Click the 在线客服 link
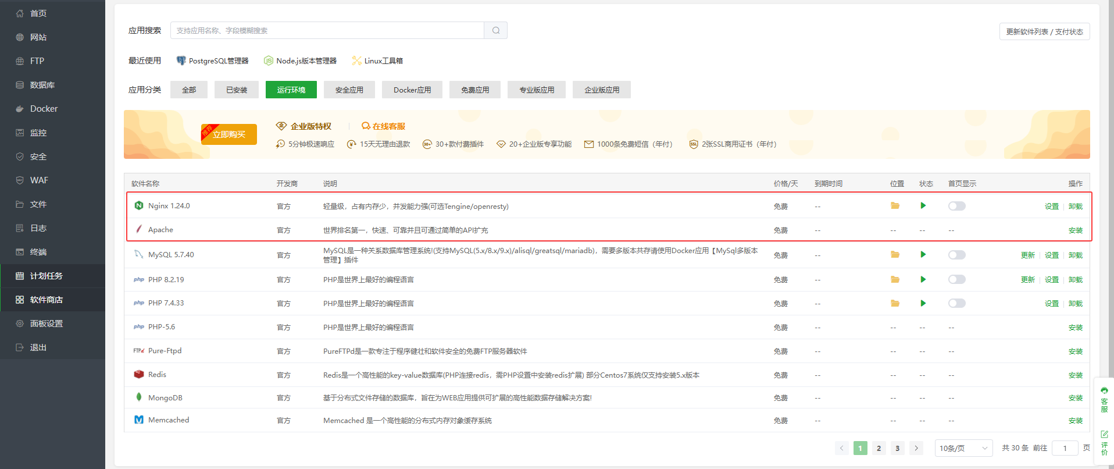This screenshot has height=469, width=1114. (x=384, y=126)
